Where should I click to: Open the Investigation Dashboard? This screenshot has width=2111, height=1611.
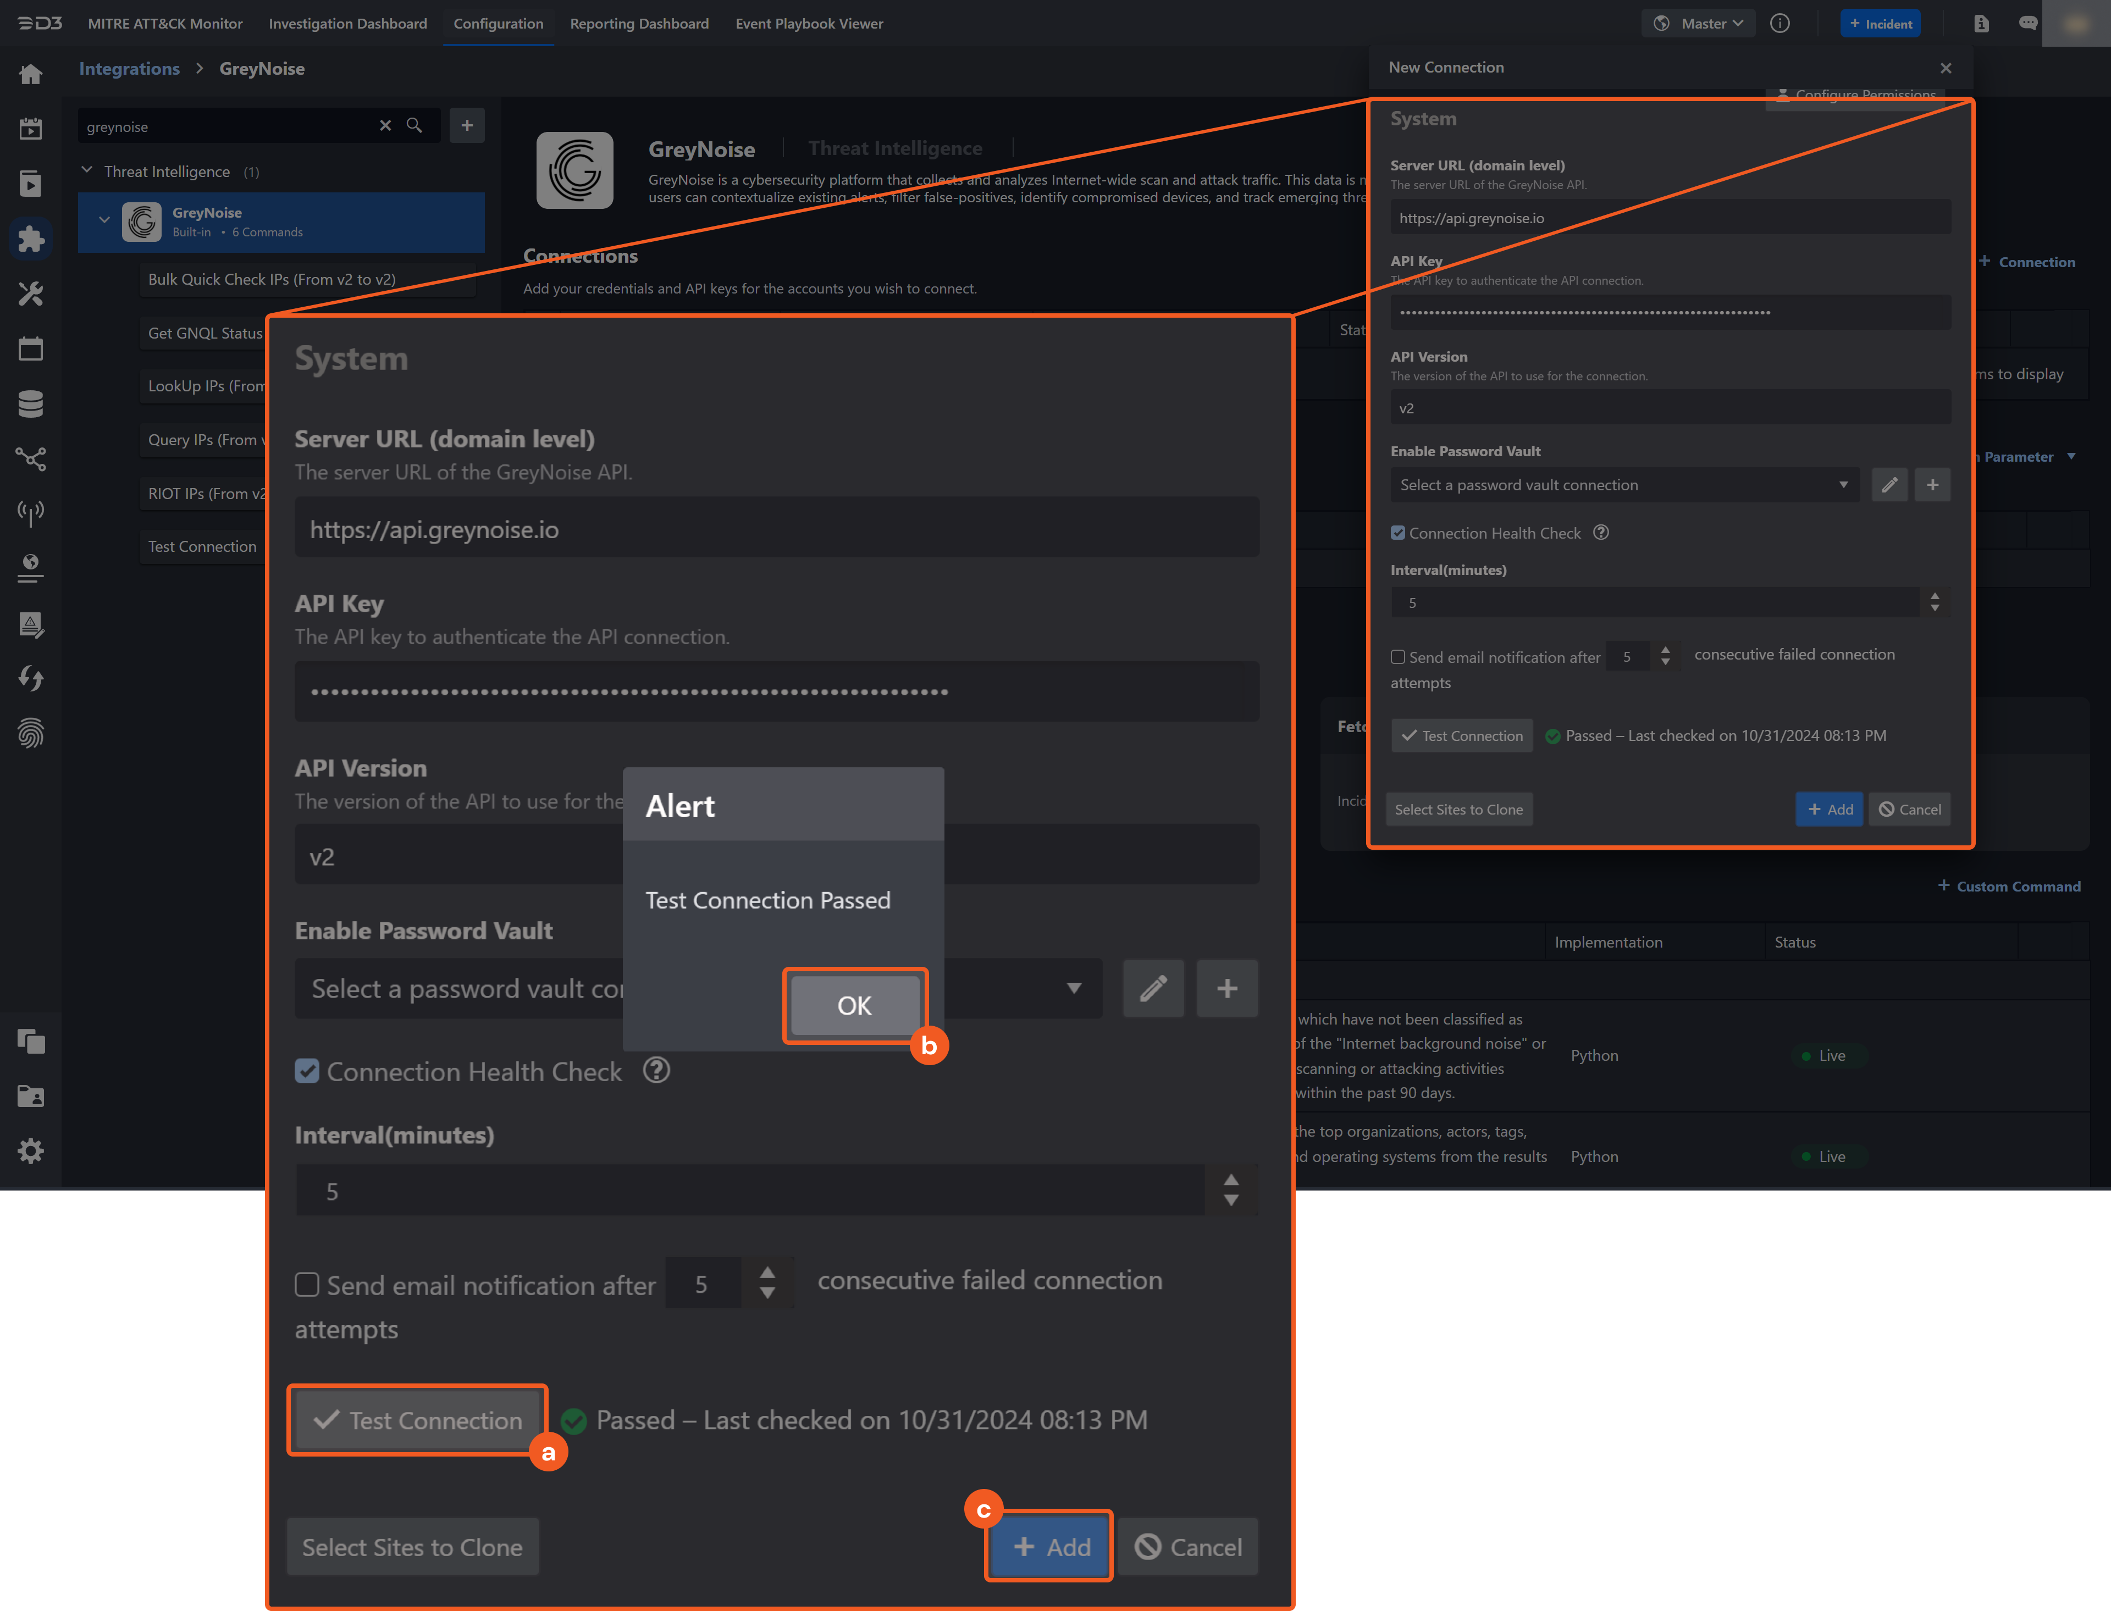[347, 23]
